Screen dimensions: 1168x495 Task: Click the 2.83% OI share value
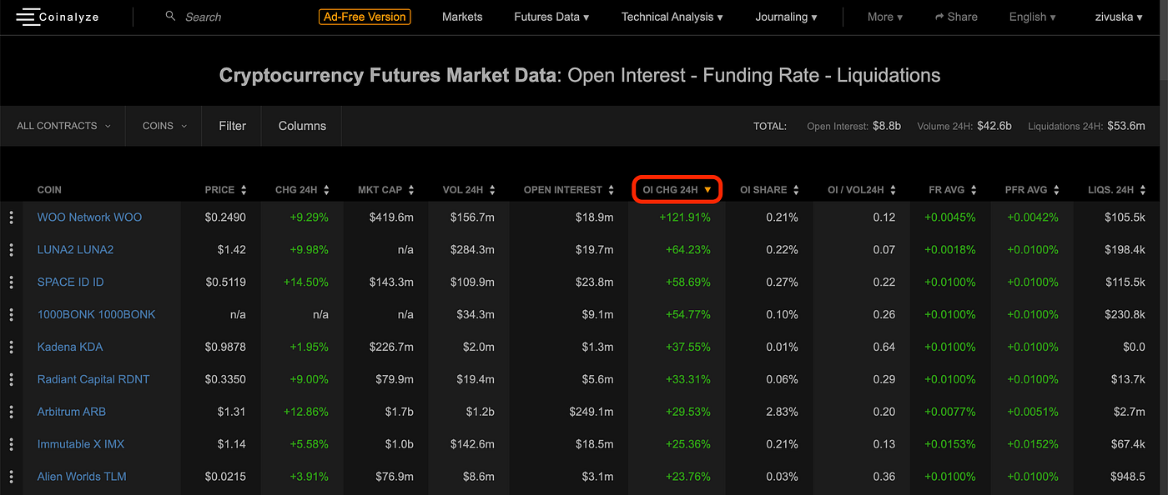point(782,412)
